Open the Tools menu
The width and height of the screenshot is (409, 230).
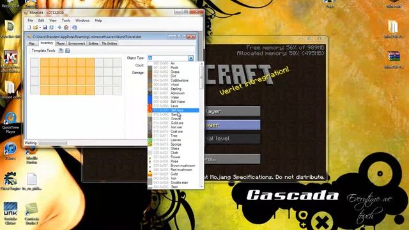[66, 20]
